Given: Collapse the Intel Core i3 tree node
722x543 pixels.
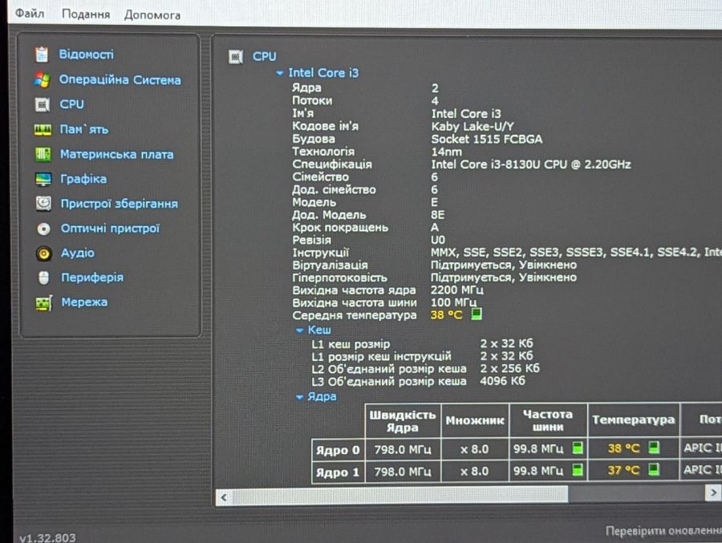Looking at the screenshot, I should coord(279,73).
